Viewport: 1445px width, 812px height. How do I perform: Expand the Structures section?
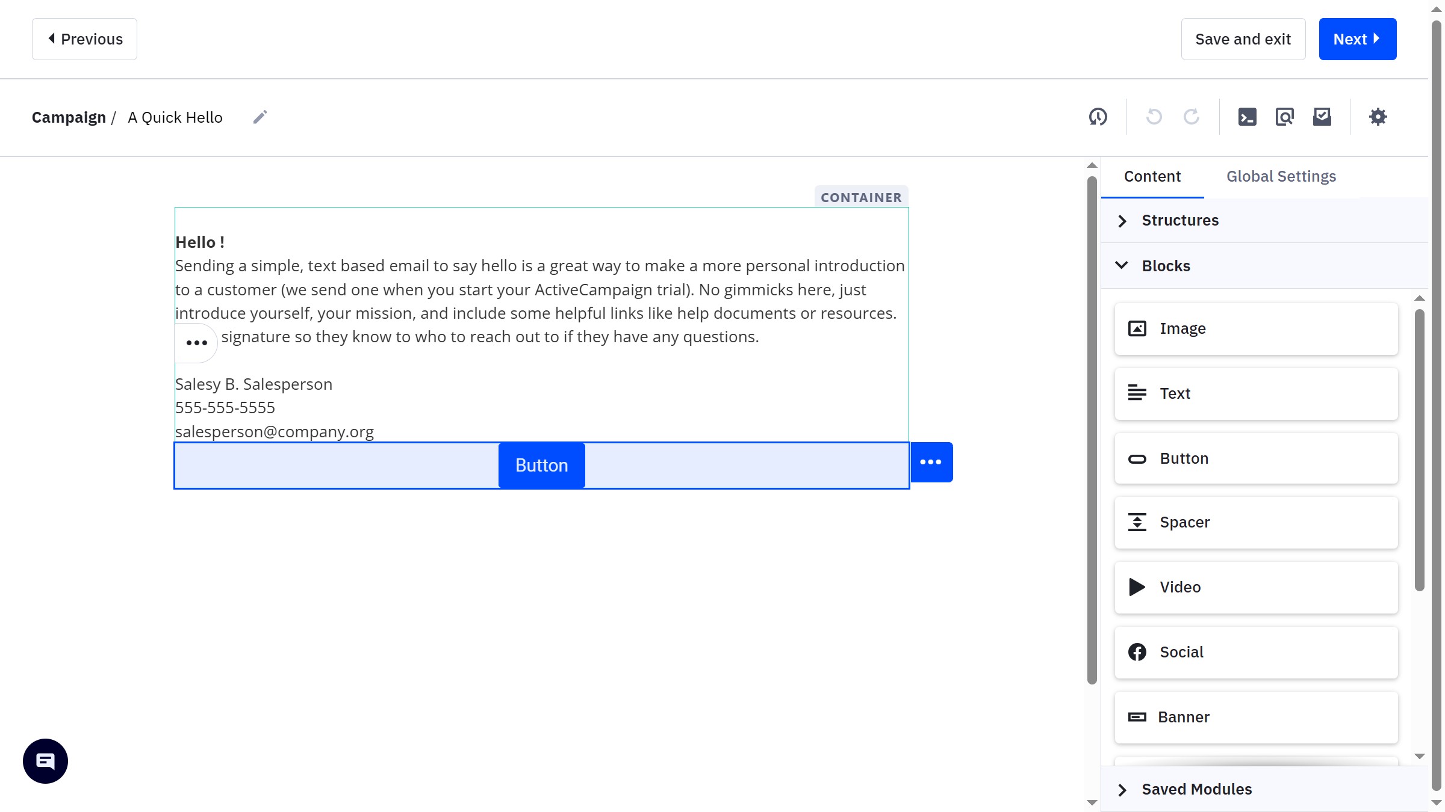1180,220
